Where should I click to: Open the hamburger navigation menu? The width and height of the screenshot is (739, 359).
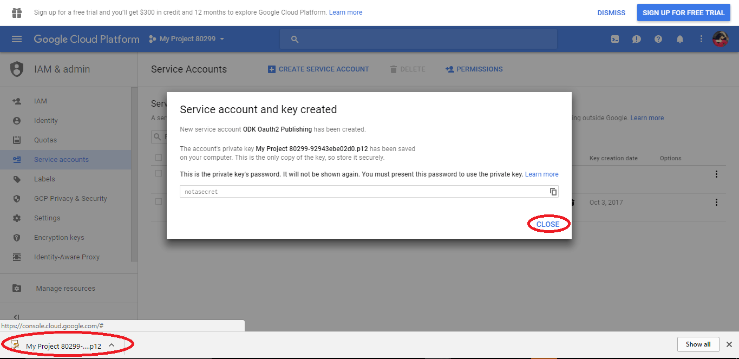click(x=17, y=39)
